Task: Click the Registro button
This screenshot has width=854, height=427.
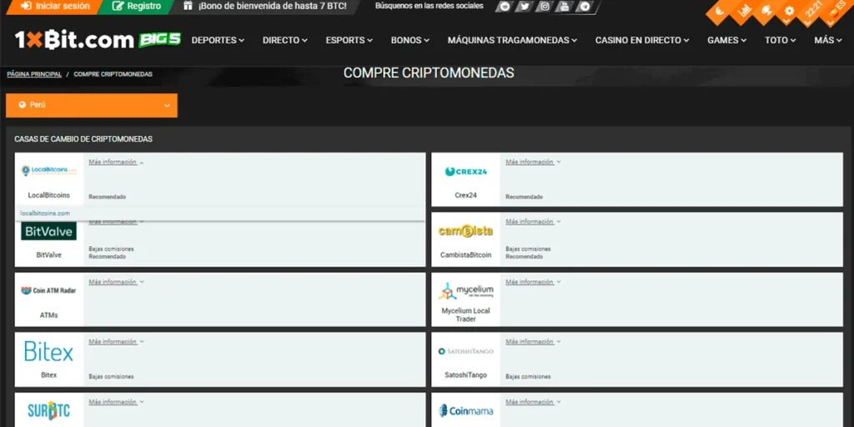Action: coord(137,7)
